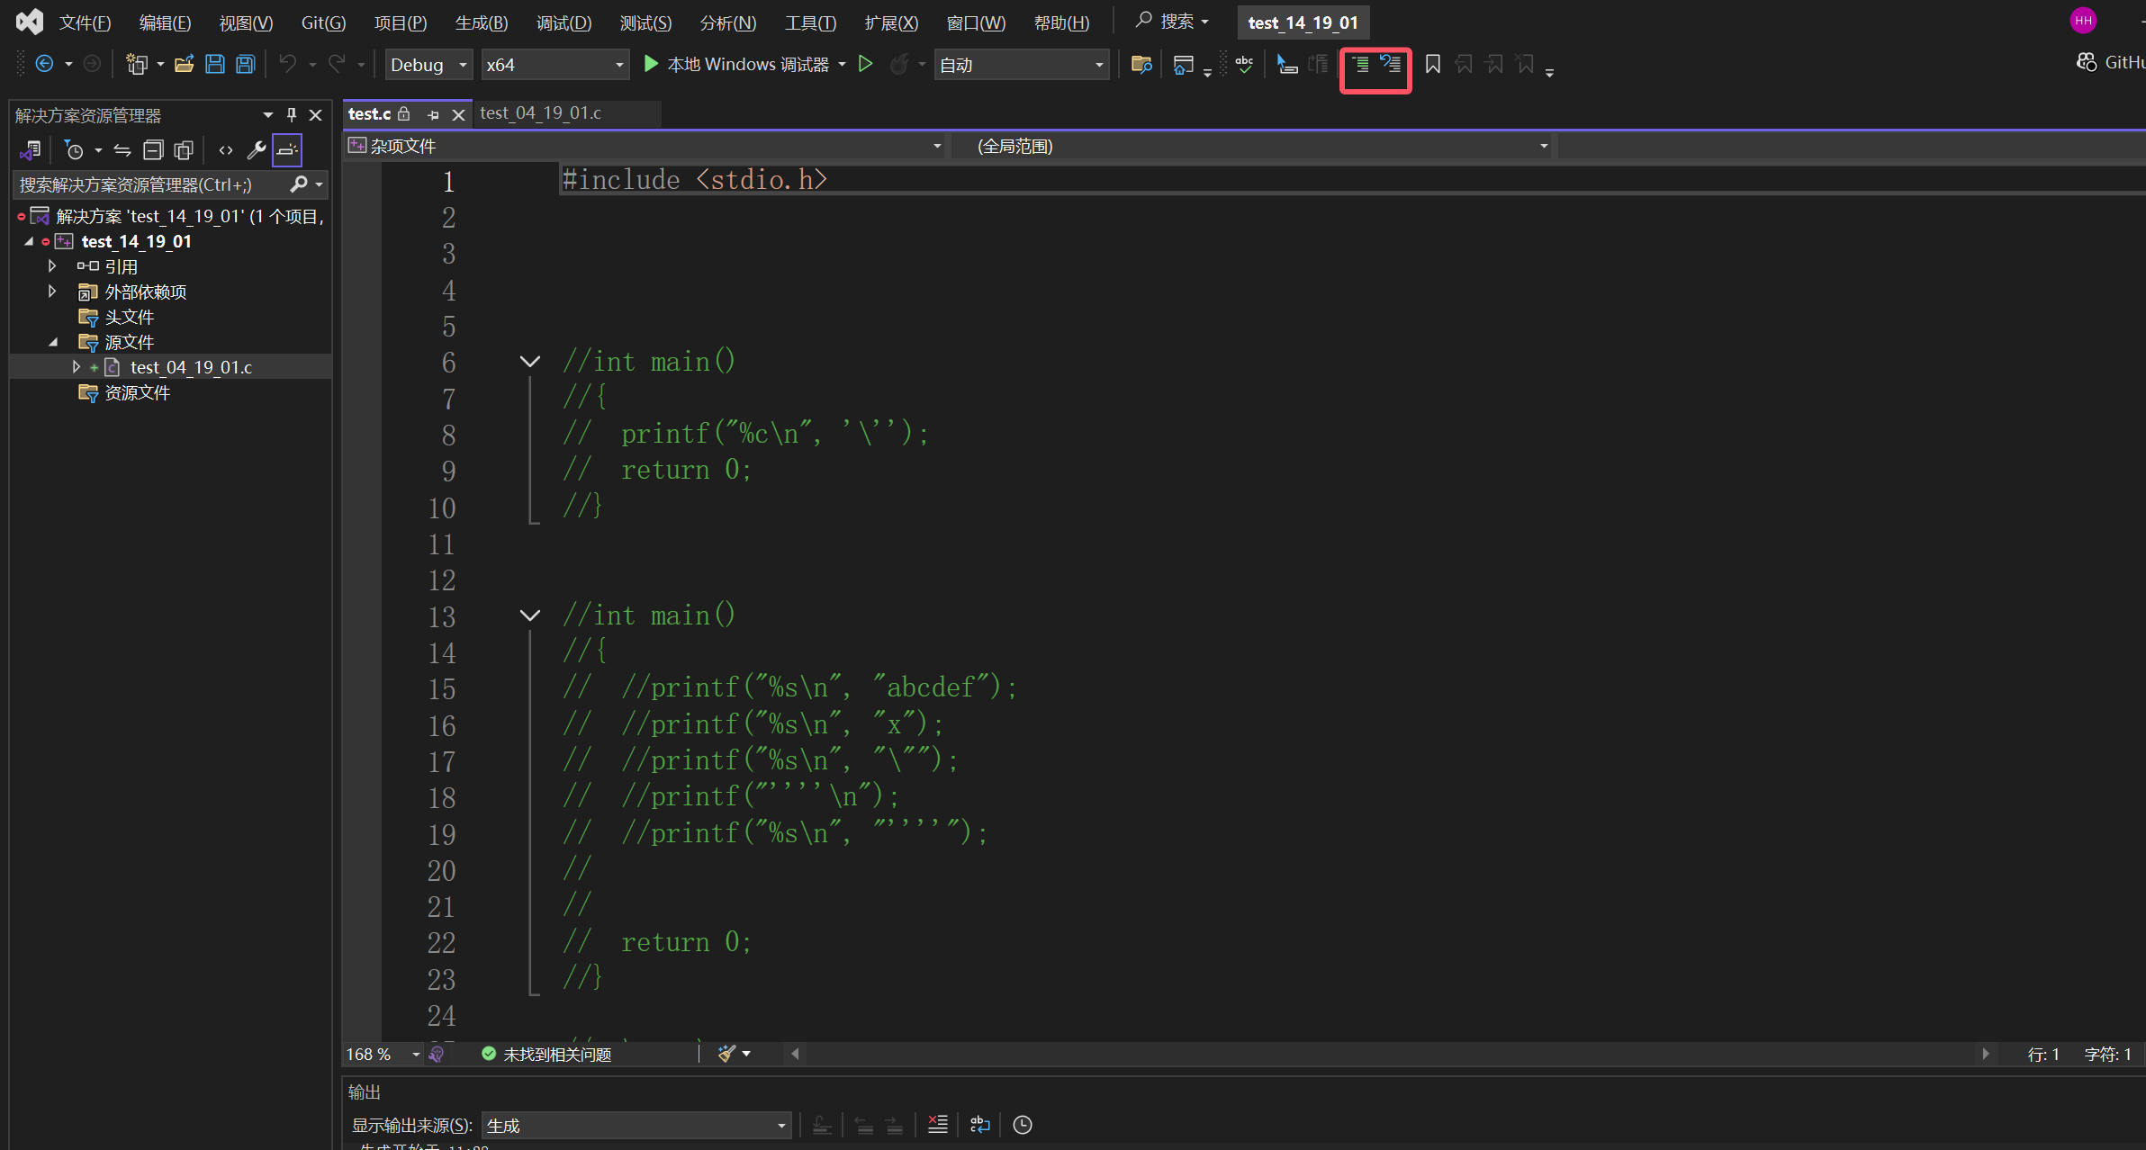Image resolution: width=2146 pixels, height=1150 pixels.
Task: Toggle pin on the Solution Explorer panel
Action: click(291, 115)
